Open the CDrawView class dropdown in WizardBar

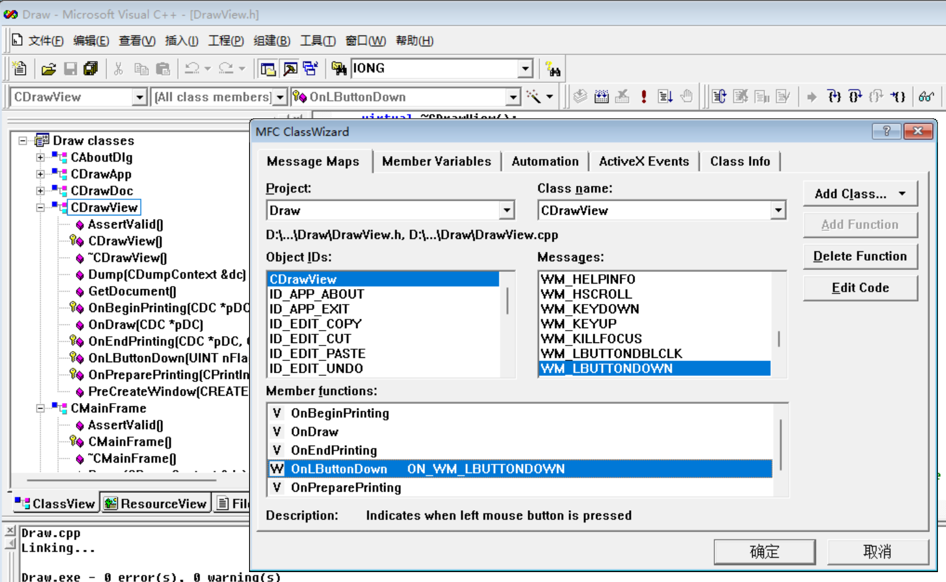pyautogui.click(x=139, y=97)
